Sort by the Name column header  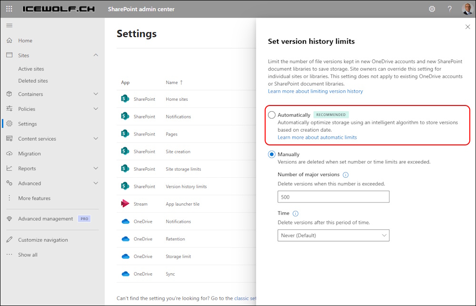click(174, 82)
